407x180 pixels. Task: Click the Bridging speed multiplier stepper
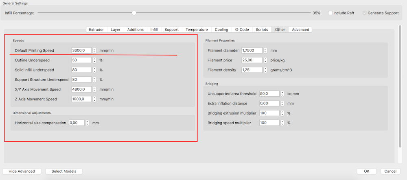coord(282,123)
